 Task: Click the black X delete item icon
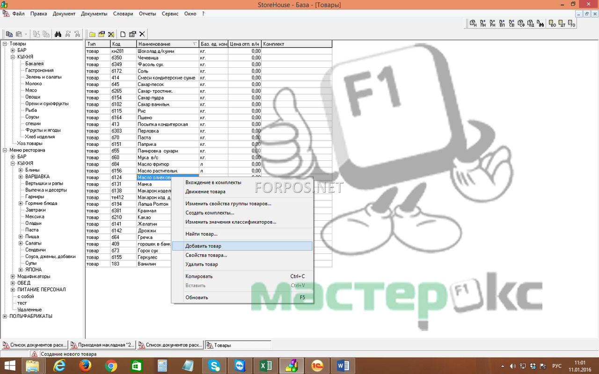[x=142, y=34]
